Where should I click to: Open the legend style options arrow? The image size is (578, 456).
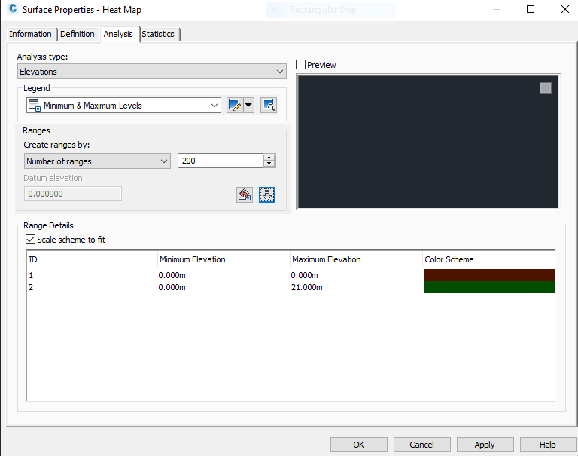[249, 106]
